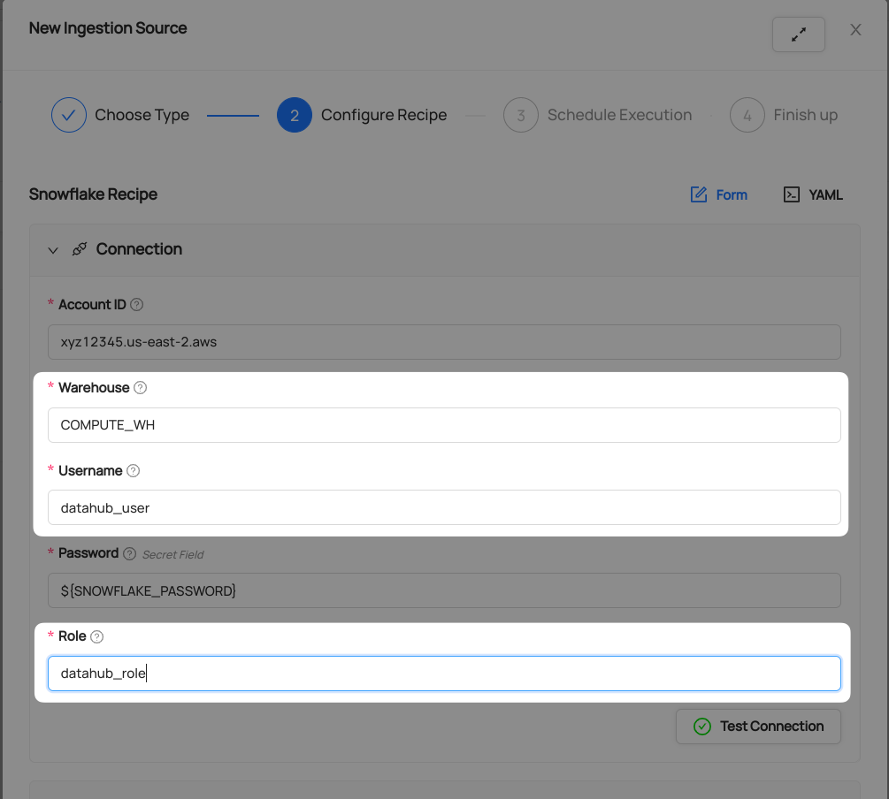This screenshot has width=889, height=799.
Task: Click the Connection plug icon
Action: point(80,248)
